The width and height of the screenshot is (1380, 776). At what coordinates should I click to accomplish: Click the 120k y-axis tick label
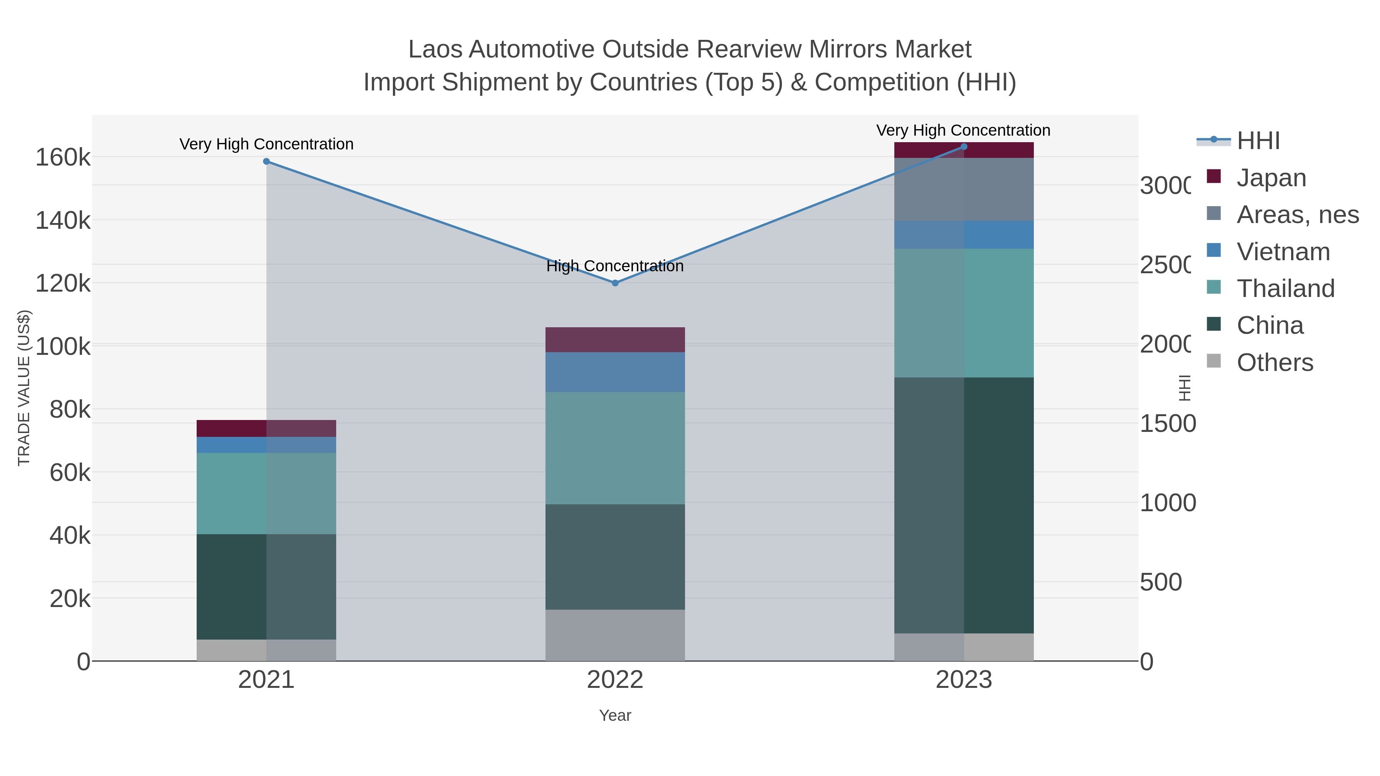[x=63, y=283]
